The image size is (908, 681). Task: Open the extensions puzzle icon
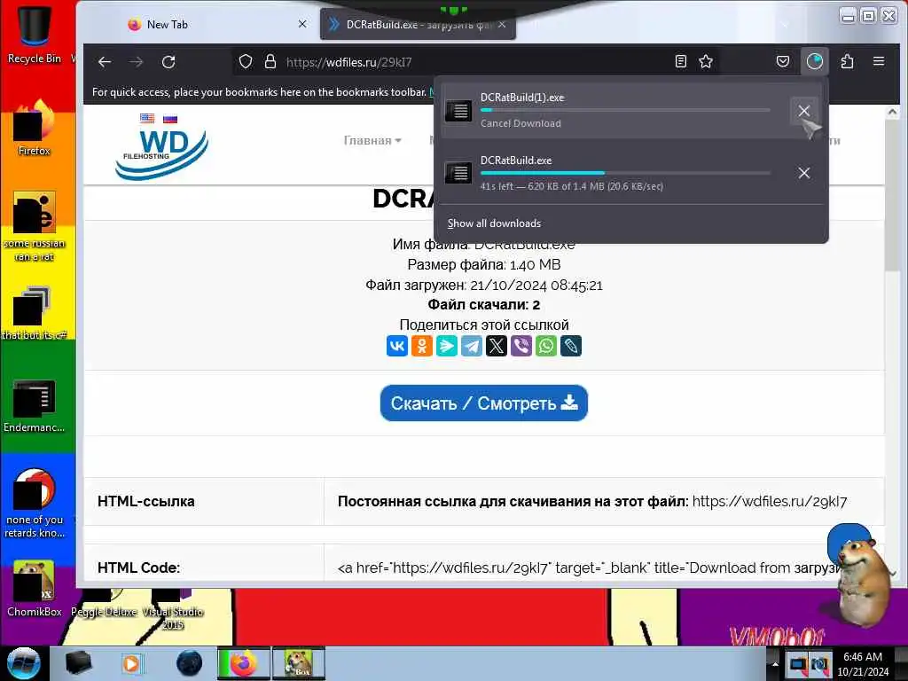point(847,61)
